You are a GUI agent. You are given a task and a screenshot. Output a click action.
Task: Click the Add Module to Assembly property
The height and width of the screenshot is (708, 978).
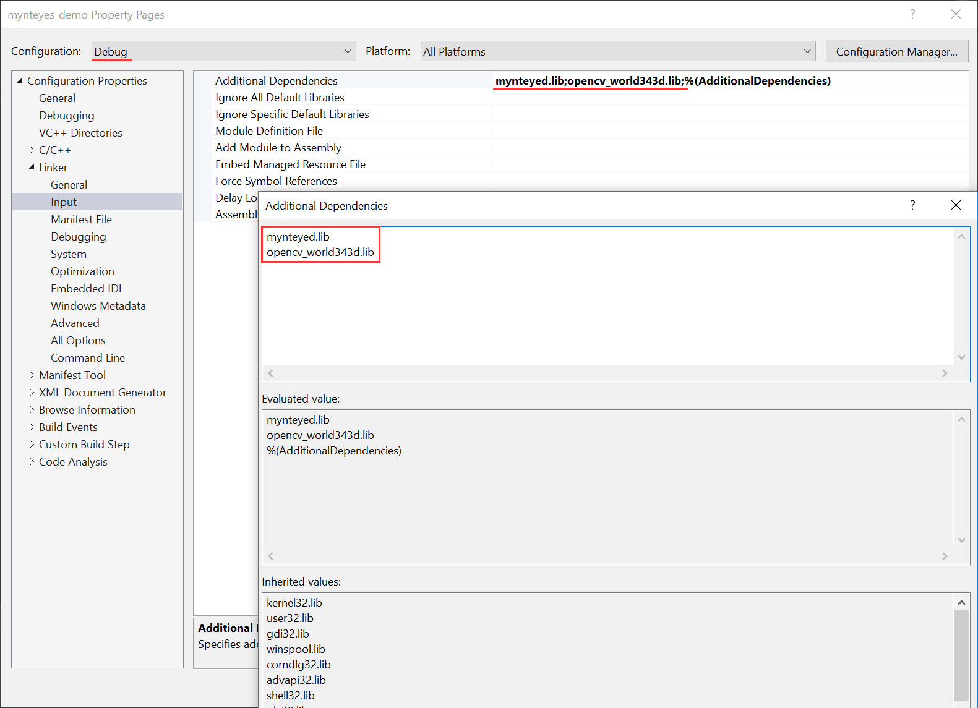click(278, 148)
